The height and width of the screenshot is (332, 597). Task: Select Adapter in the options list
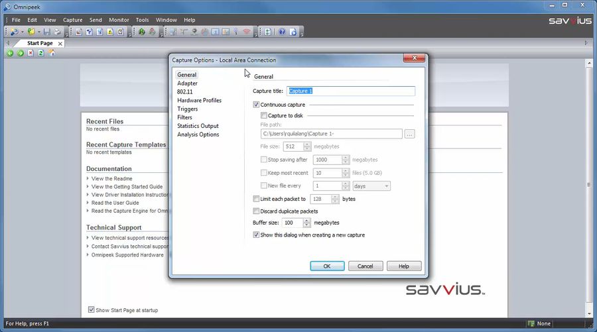187,83
